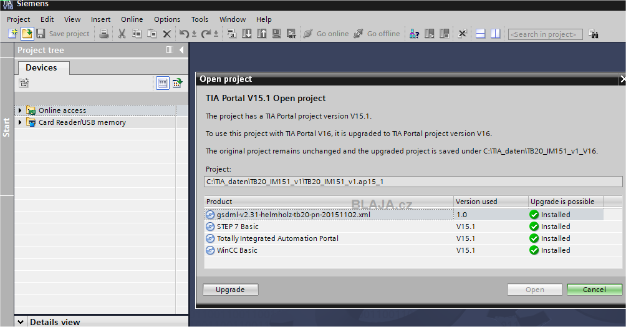Open the Insert menu
Screen dimensions: 626x327
click(x=100, y=19)
